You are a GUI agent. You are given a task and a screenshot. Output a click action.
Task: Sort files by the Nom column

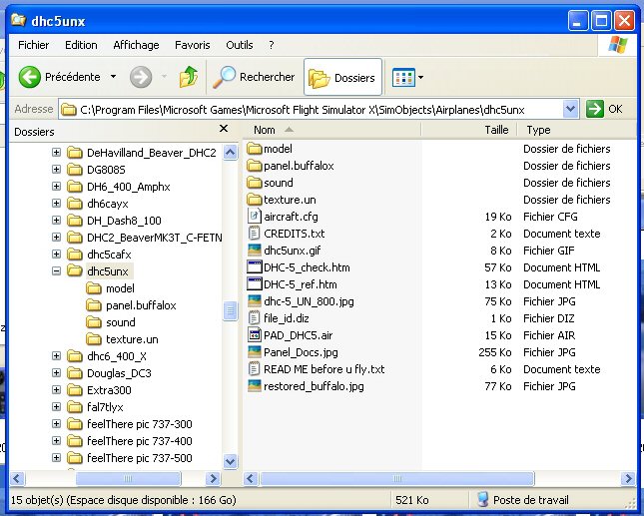pyautogui.click(x=332, y=130)
